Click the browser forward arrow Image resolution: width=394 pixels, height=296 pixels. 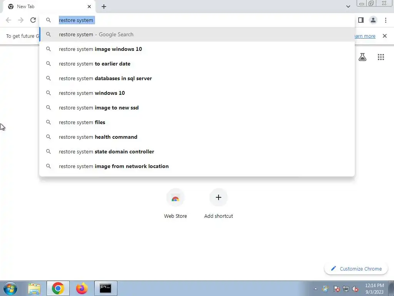pos(21,20)
